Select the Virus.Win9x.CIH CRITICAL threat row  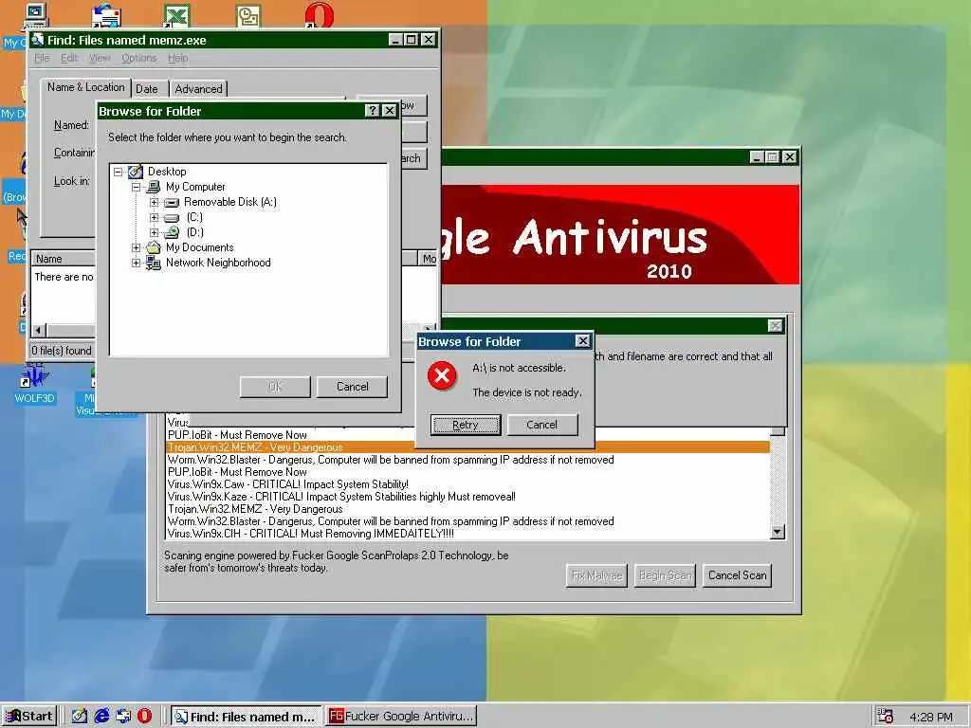pyautogui.click(x=468, y=534)
